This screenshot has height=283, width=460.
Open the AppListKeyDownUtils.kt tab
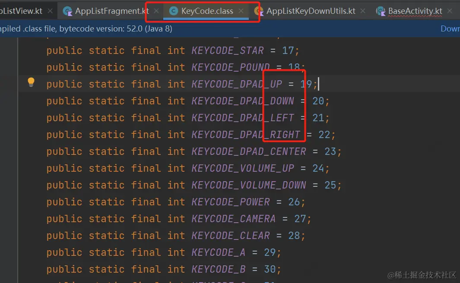coord(311,11)
